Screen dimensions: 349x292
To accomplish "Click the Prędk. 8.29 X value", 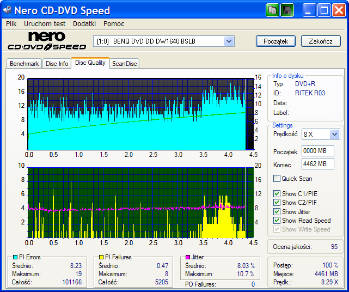I will pos(329,282).
